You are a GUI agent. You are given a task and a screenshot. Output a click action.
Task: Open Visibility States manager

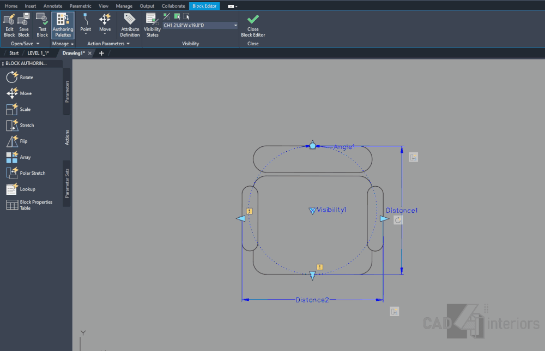152,25
